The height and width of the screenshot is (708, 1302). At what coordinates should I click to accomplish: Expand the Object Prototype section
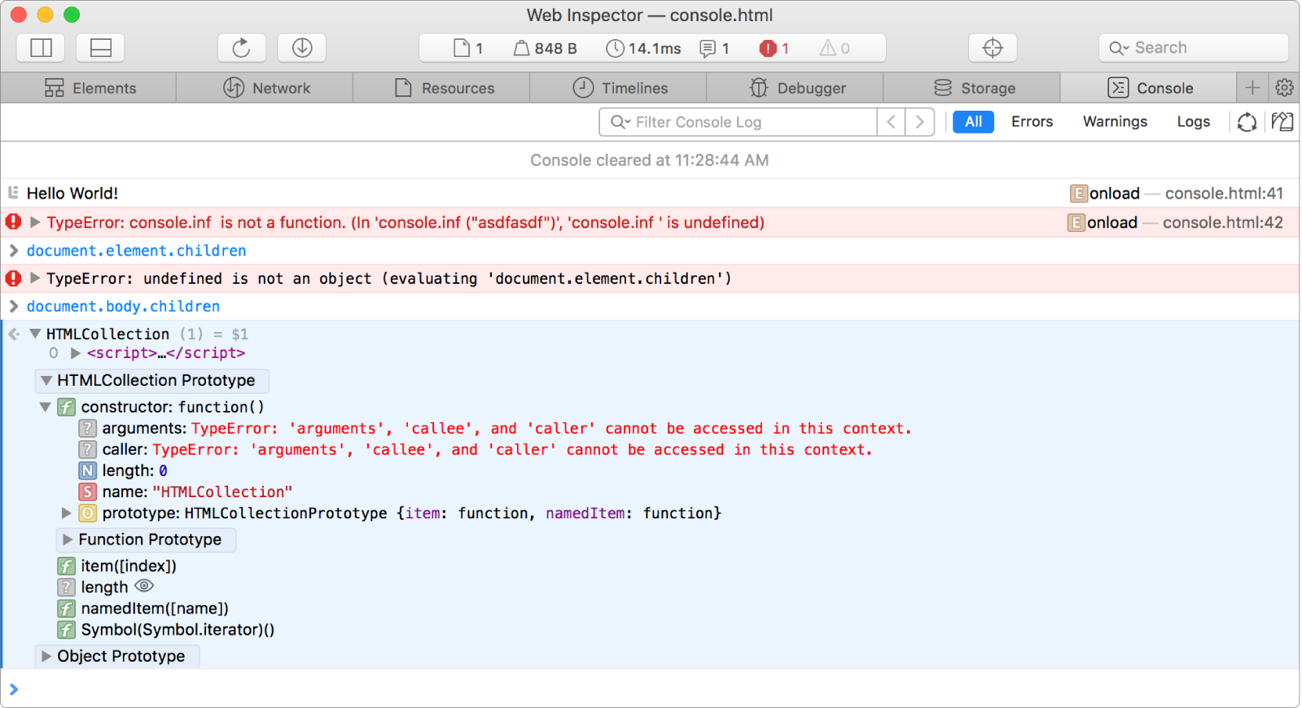click(x=46, y=656)
